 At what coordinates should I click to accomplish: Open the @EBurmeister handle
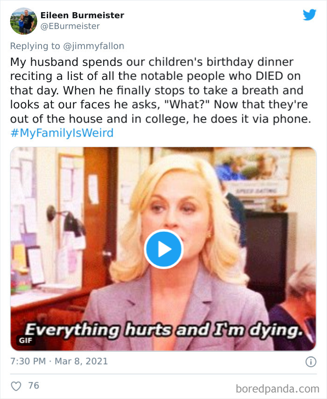coord(70,26)
